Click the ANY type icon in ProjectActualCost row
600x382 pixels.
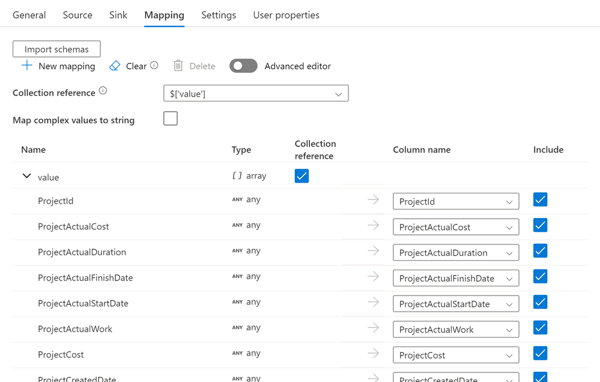(237, 225)
